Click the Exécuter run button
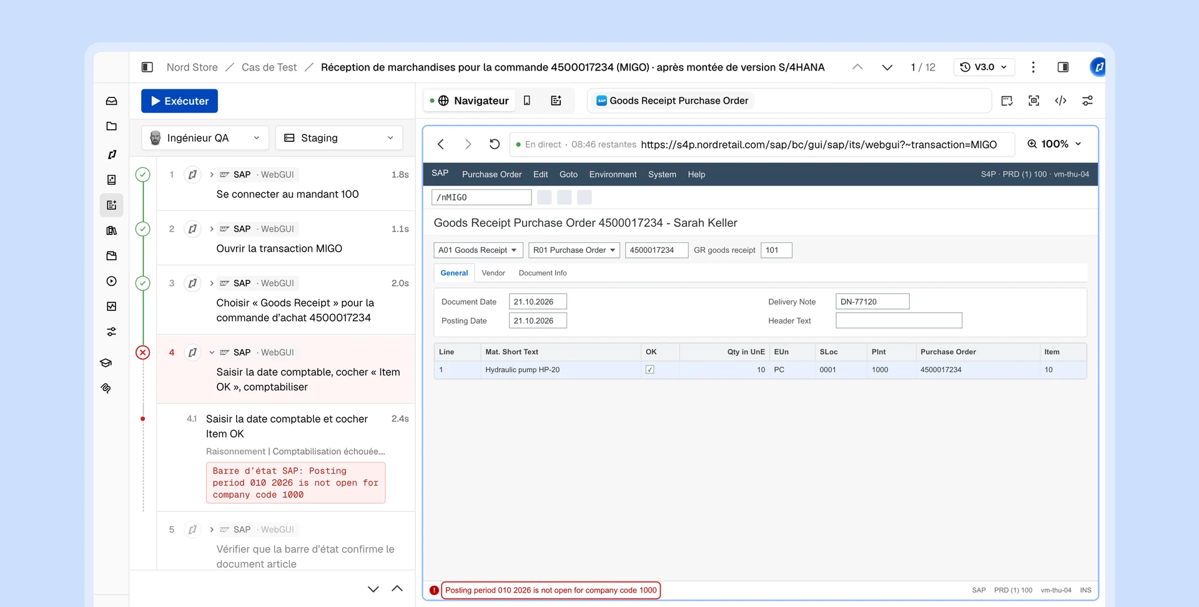The image size is (1199, 607). tap(179, 101)
